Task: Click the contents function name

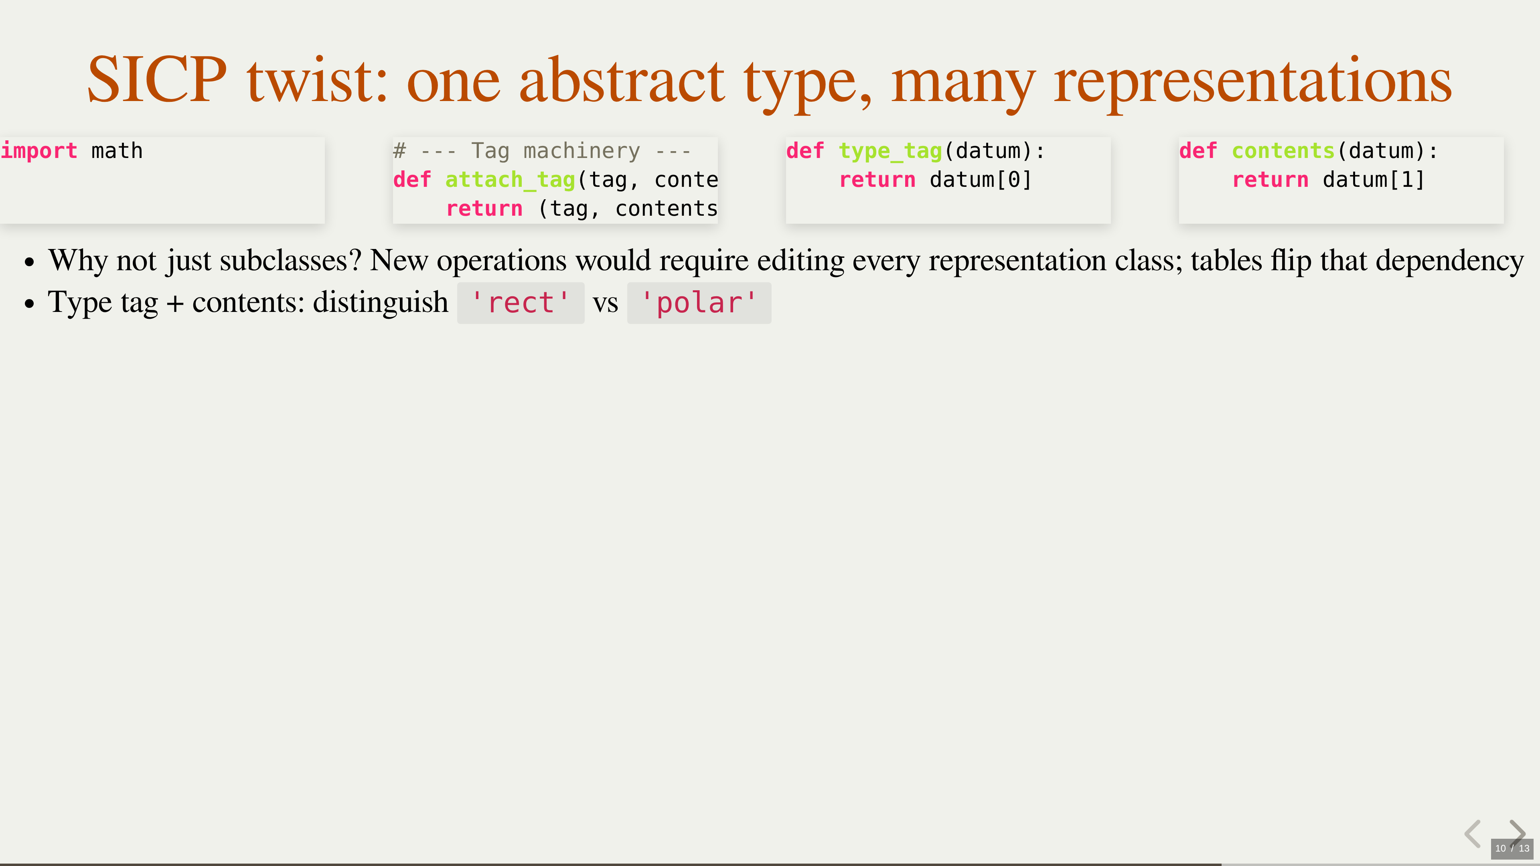Action: point(1283,151)
